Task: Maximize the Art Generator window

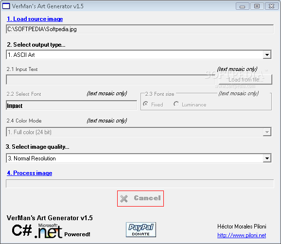Action: 257,6
